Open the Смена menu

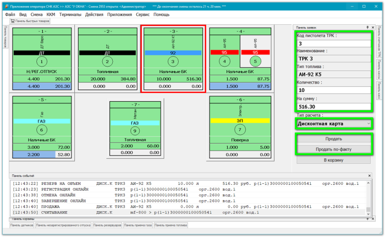[37, 14]
